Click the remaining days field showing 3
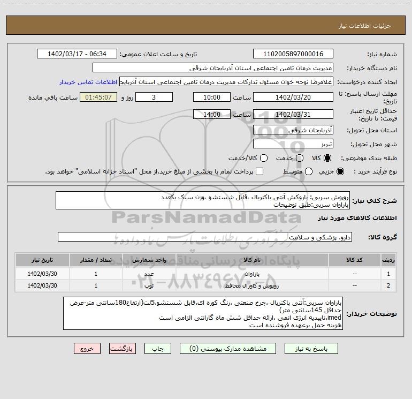 (x=154, y=97)
